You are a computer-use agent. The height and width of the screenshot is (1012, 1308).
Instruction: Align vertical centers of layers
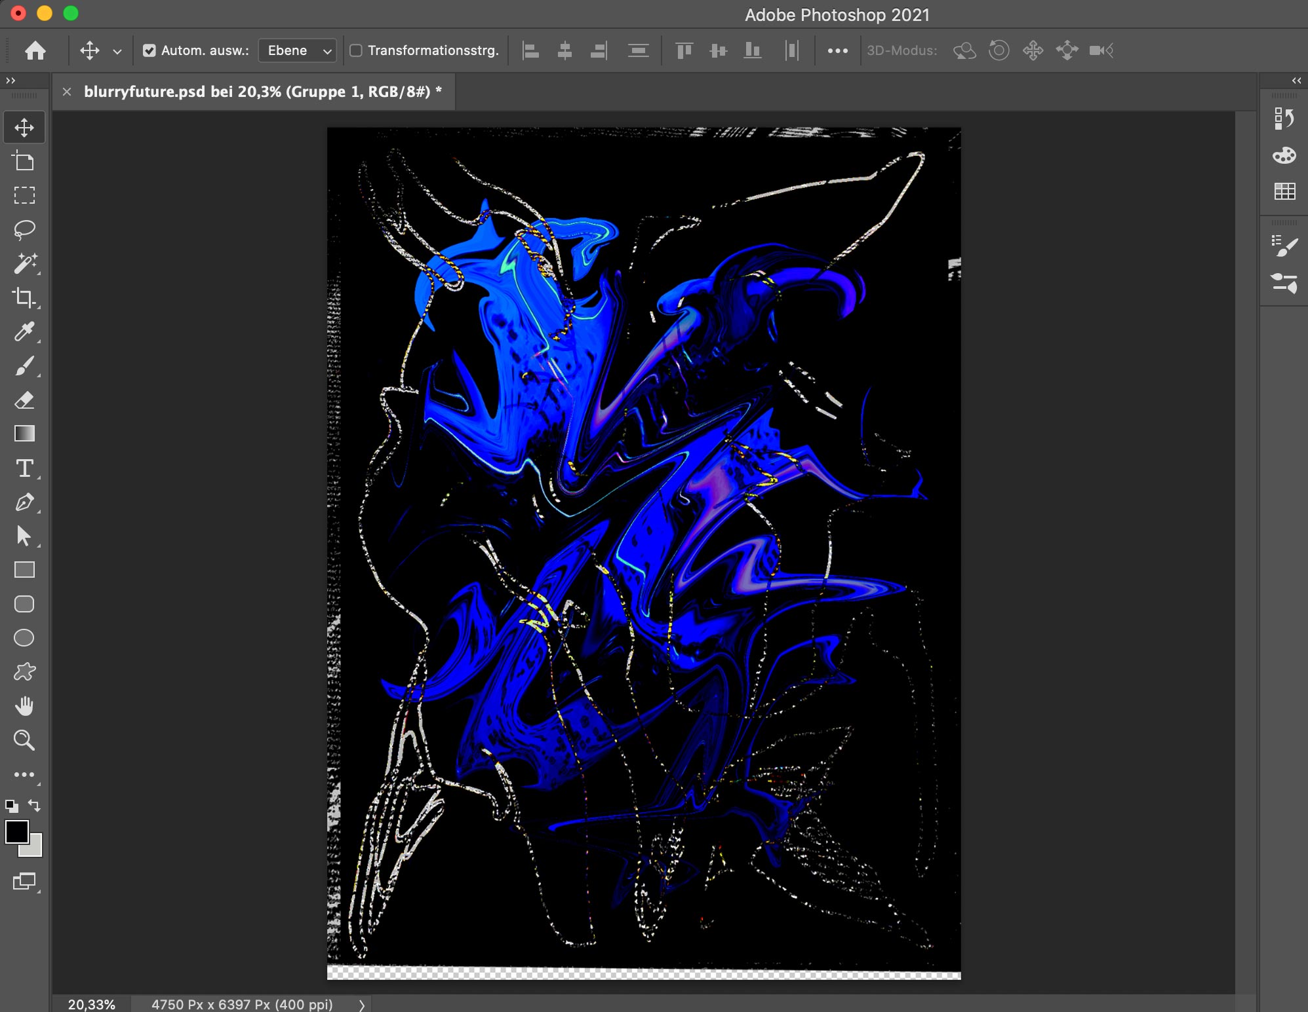[719, 50]
